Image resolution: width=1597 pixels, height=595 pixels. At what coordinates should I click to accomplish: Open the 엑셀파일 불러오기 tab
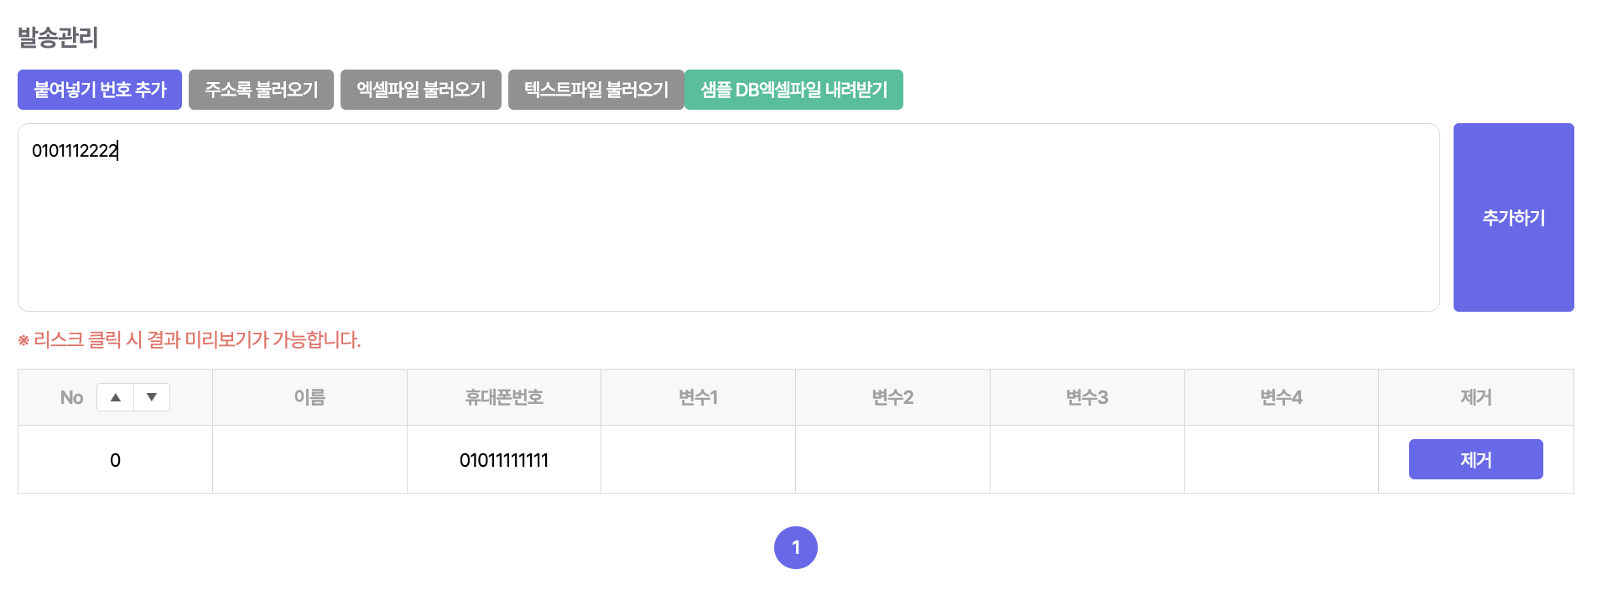point(421,90)
